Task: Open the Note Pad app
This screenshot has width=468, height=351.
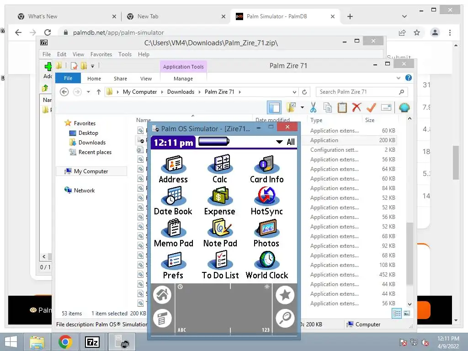Action: [220, 233]
